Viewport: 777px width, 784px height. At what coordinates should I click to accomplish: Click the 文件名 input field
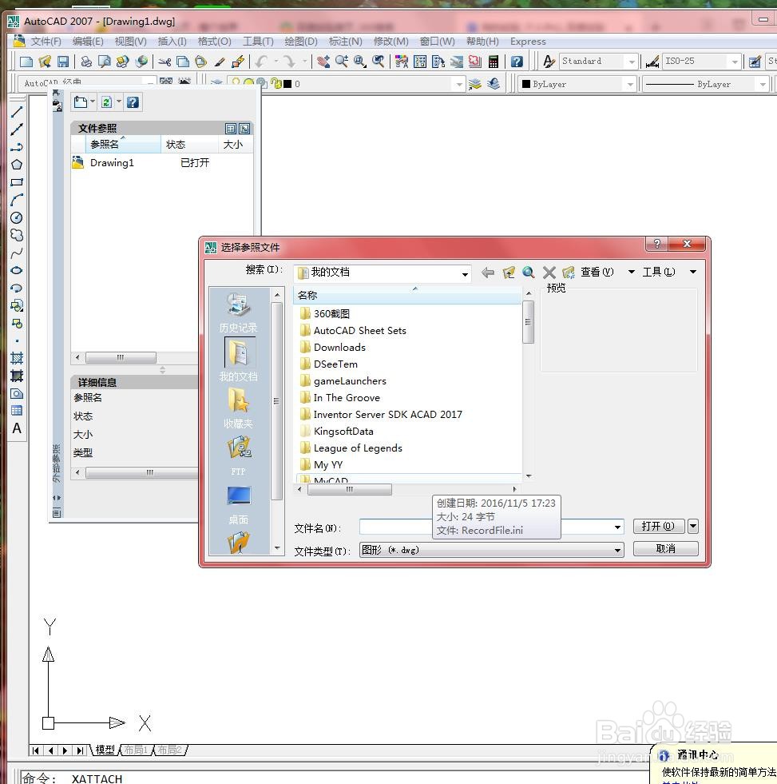490,527
